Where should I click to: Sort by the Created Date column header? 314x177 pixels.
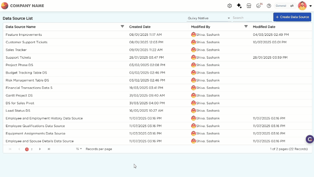(140, 27)
